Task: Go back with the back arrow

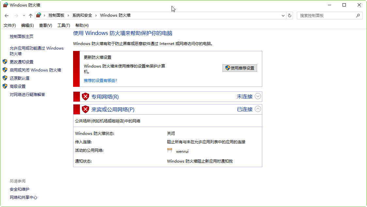Action: (7, 16)
